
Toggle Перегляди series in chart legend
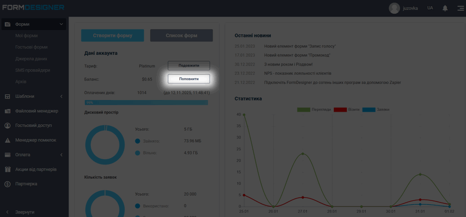pos(314,110)
